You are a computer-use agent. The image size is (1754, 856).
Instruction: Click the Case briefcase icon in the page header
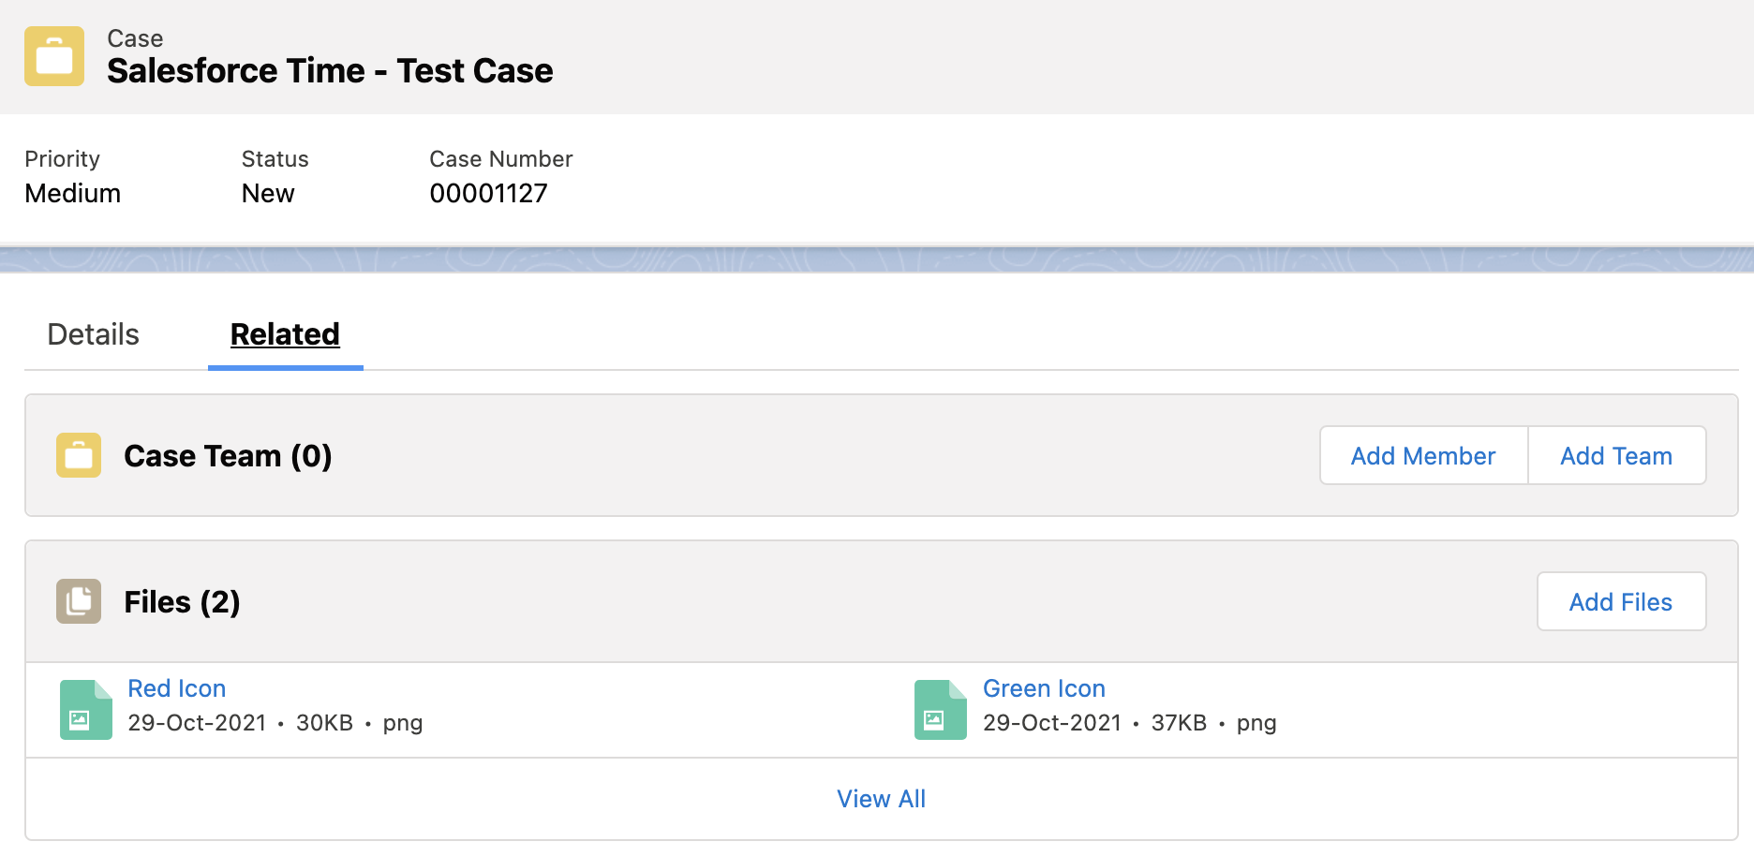(53, 55)
